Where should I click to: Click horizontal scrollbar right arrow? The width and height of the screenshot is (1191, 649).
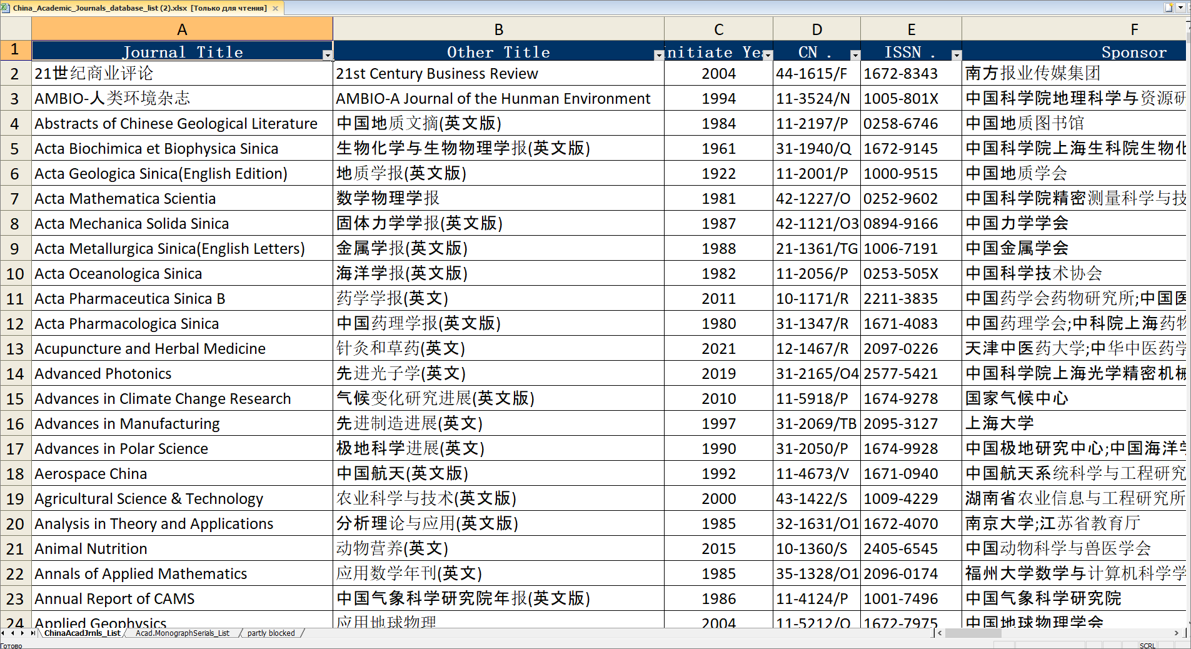pos(1177,633)
